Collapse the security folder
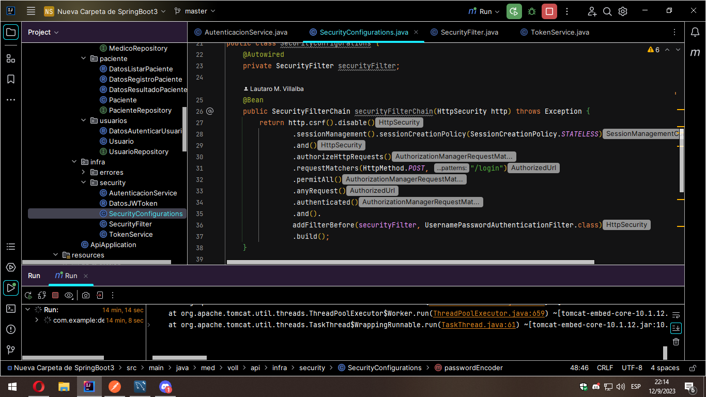706x397 pixels. 84,182
